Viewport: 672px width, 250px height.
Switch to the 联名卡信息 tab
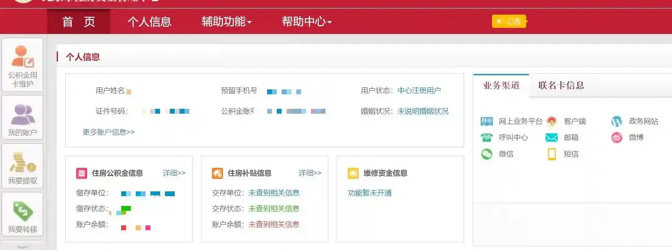pyautogui.click(x=561, y=85)
